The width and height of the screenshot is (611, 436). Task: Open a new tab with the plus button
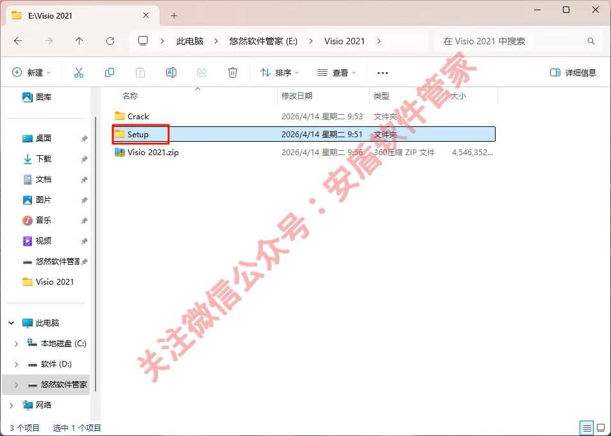click(174, 15)
